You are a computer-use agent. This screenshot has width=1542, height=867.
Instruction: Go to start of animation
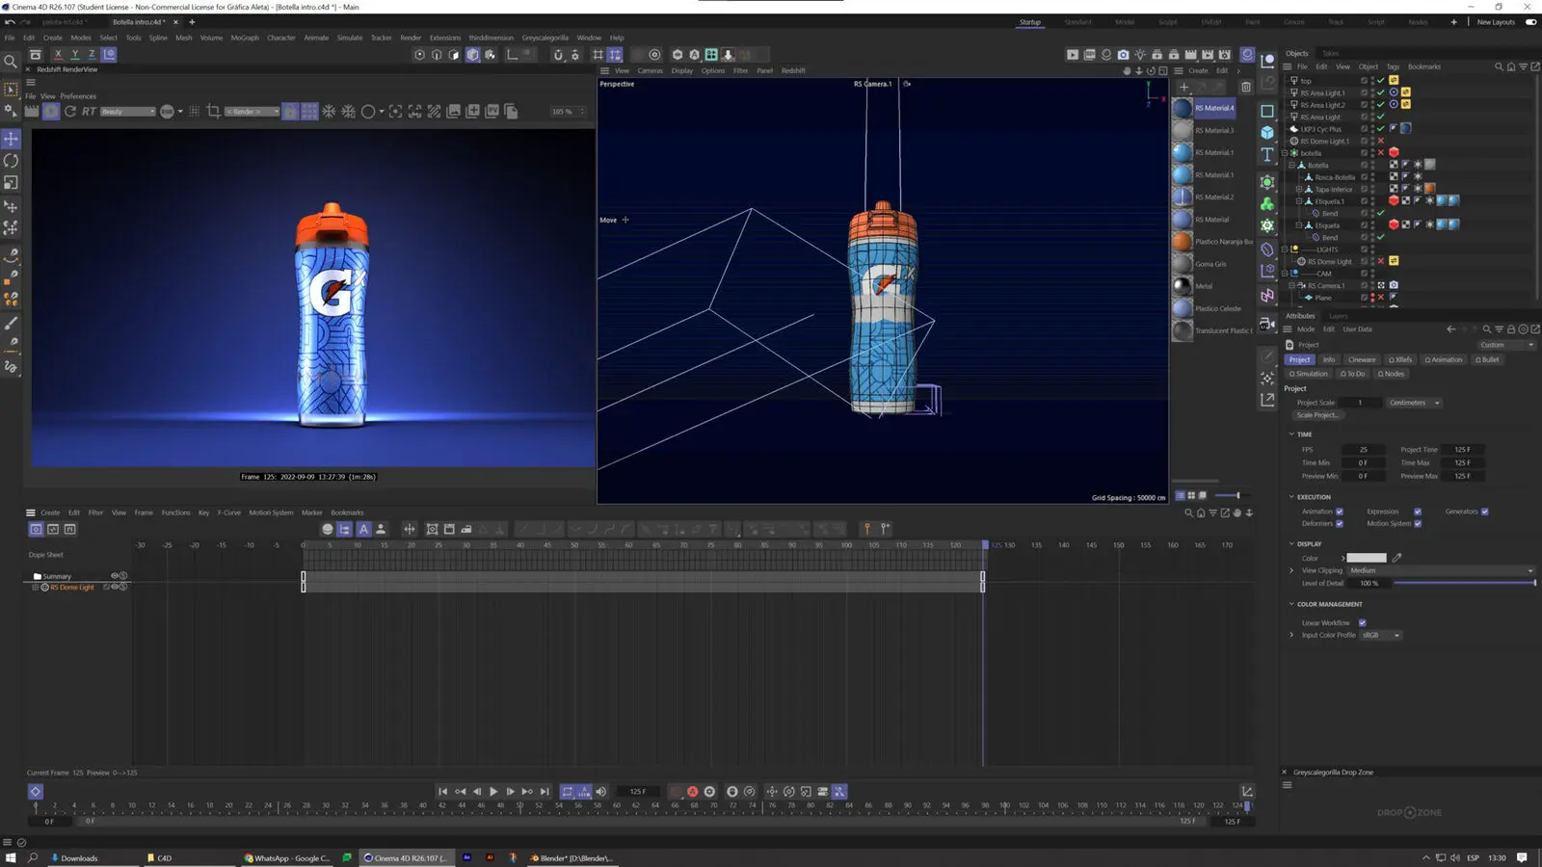[442, 792]
